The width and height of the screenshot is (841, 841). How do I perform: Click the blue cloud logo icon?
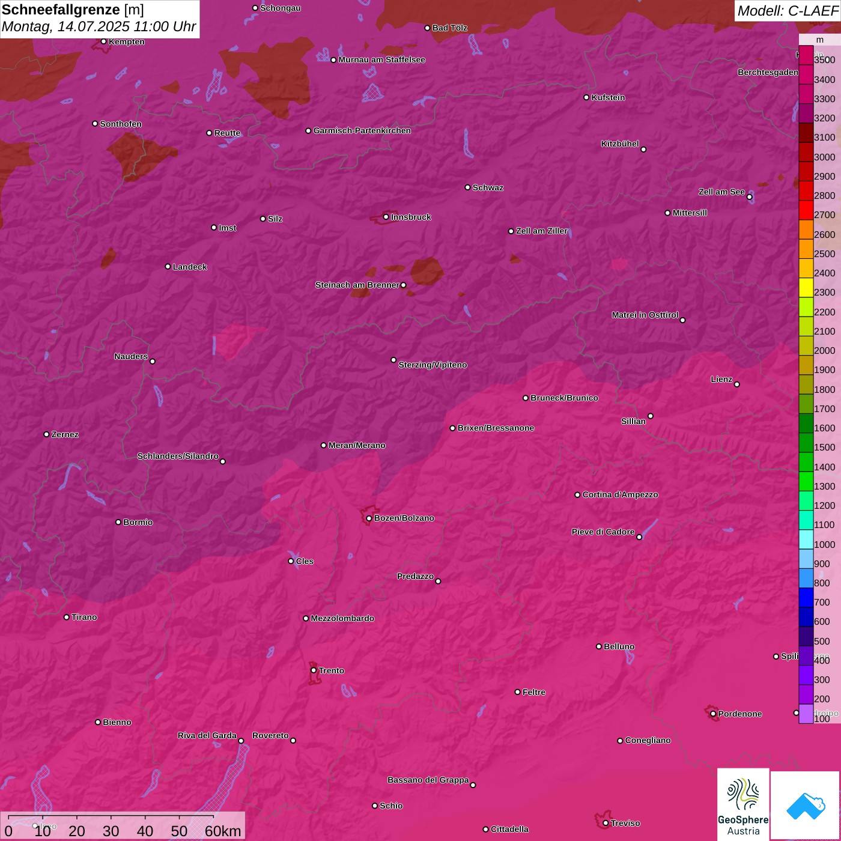pos(806,805)
